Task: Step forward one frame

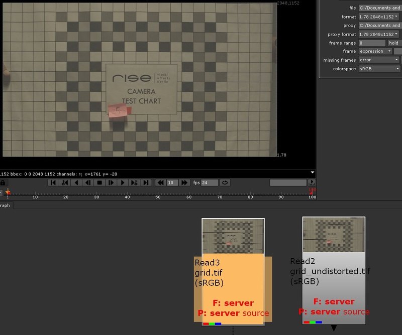Action: tap(111, 183)
